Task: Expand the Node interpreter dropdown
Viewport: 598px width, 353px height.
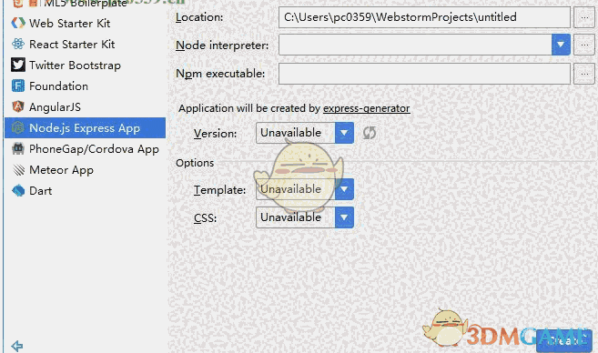Action: [561, 45]
